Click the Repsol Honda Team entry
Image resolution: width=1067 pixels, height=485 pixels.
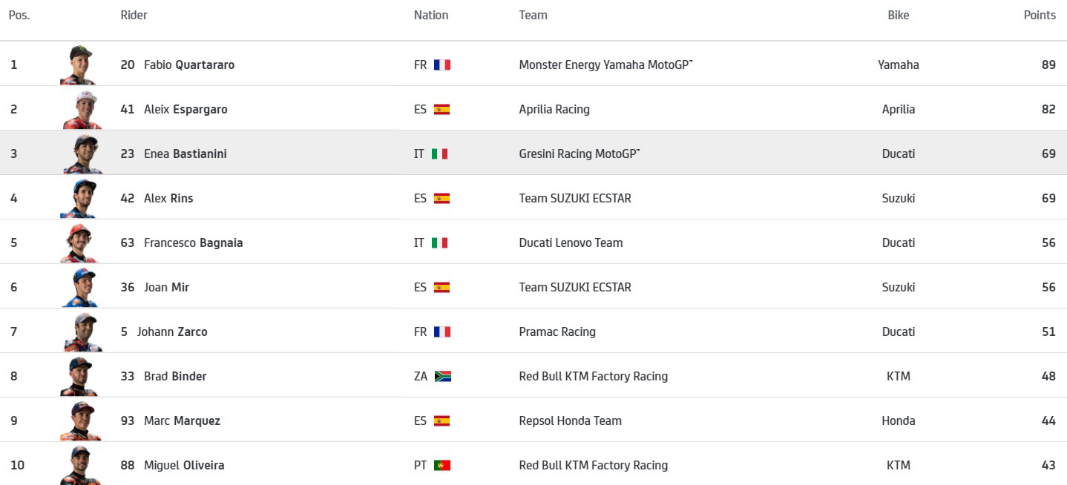point(570,421)
